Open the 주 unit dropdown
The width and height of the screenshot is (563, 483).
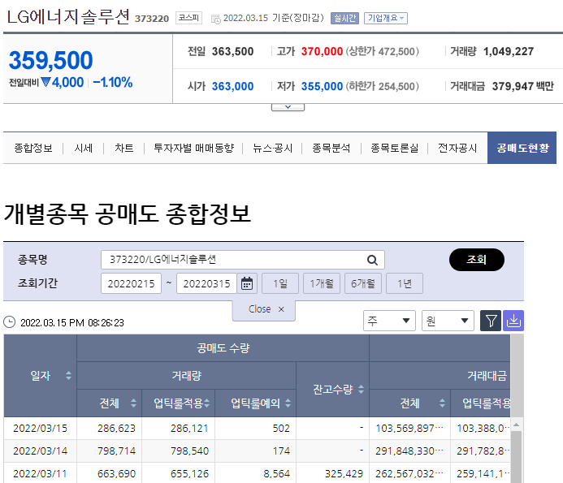tap(389, 321)
